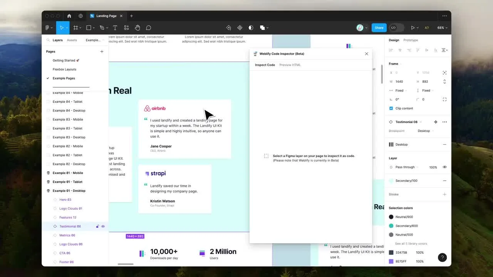Toggle Dev Mode switch

coord(396,28)
